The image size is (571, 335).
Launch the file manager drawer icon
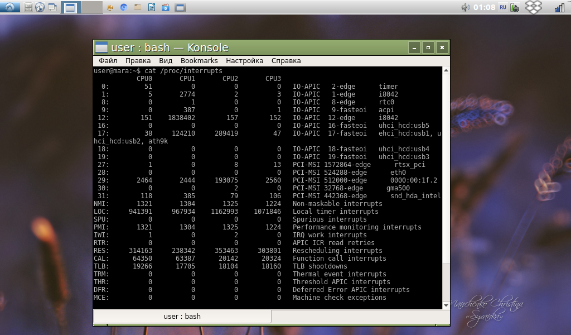(x=28, y=7)
